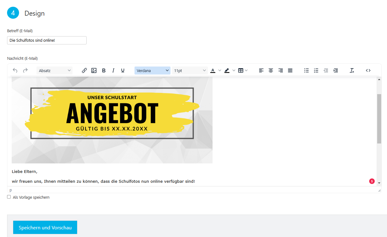Align text left
387x237 pixels.
tap(261, 71)
